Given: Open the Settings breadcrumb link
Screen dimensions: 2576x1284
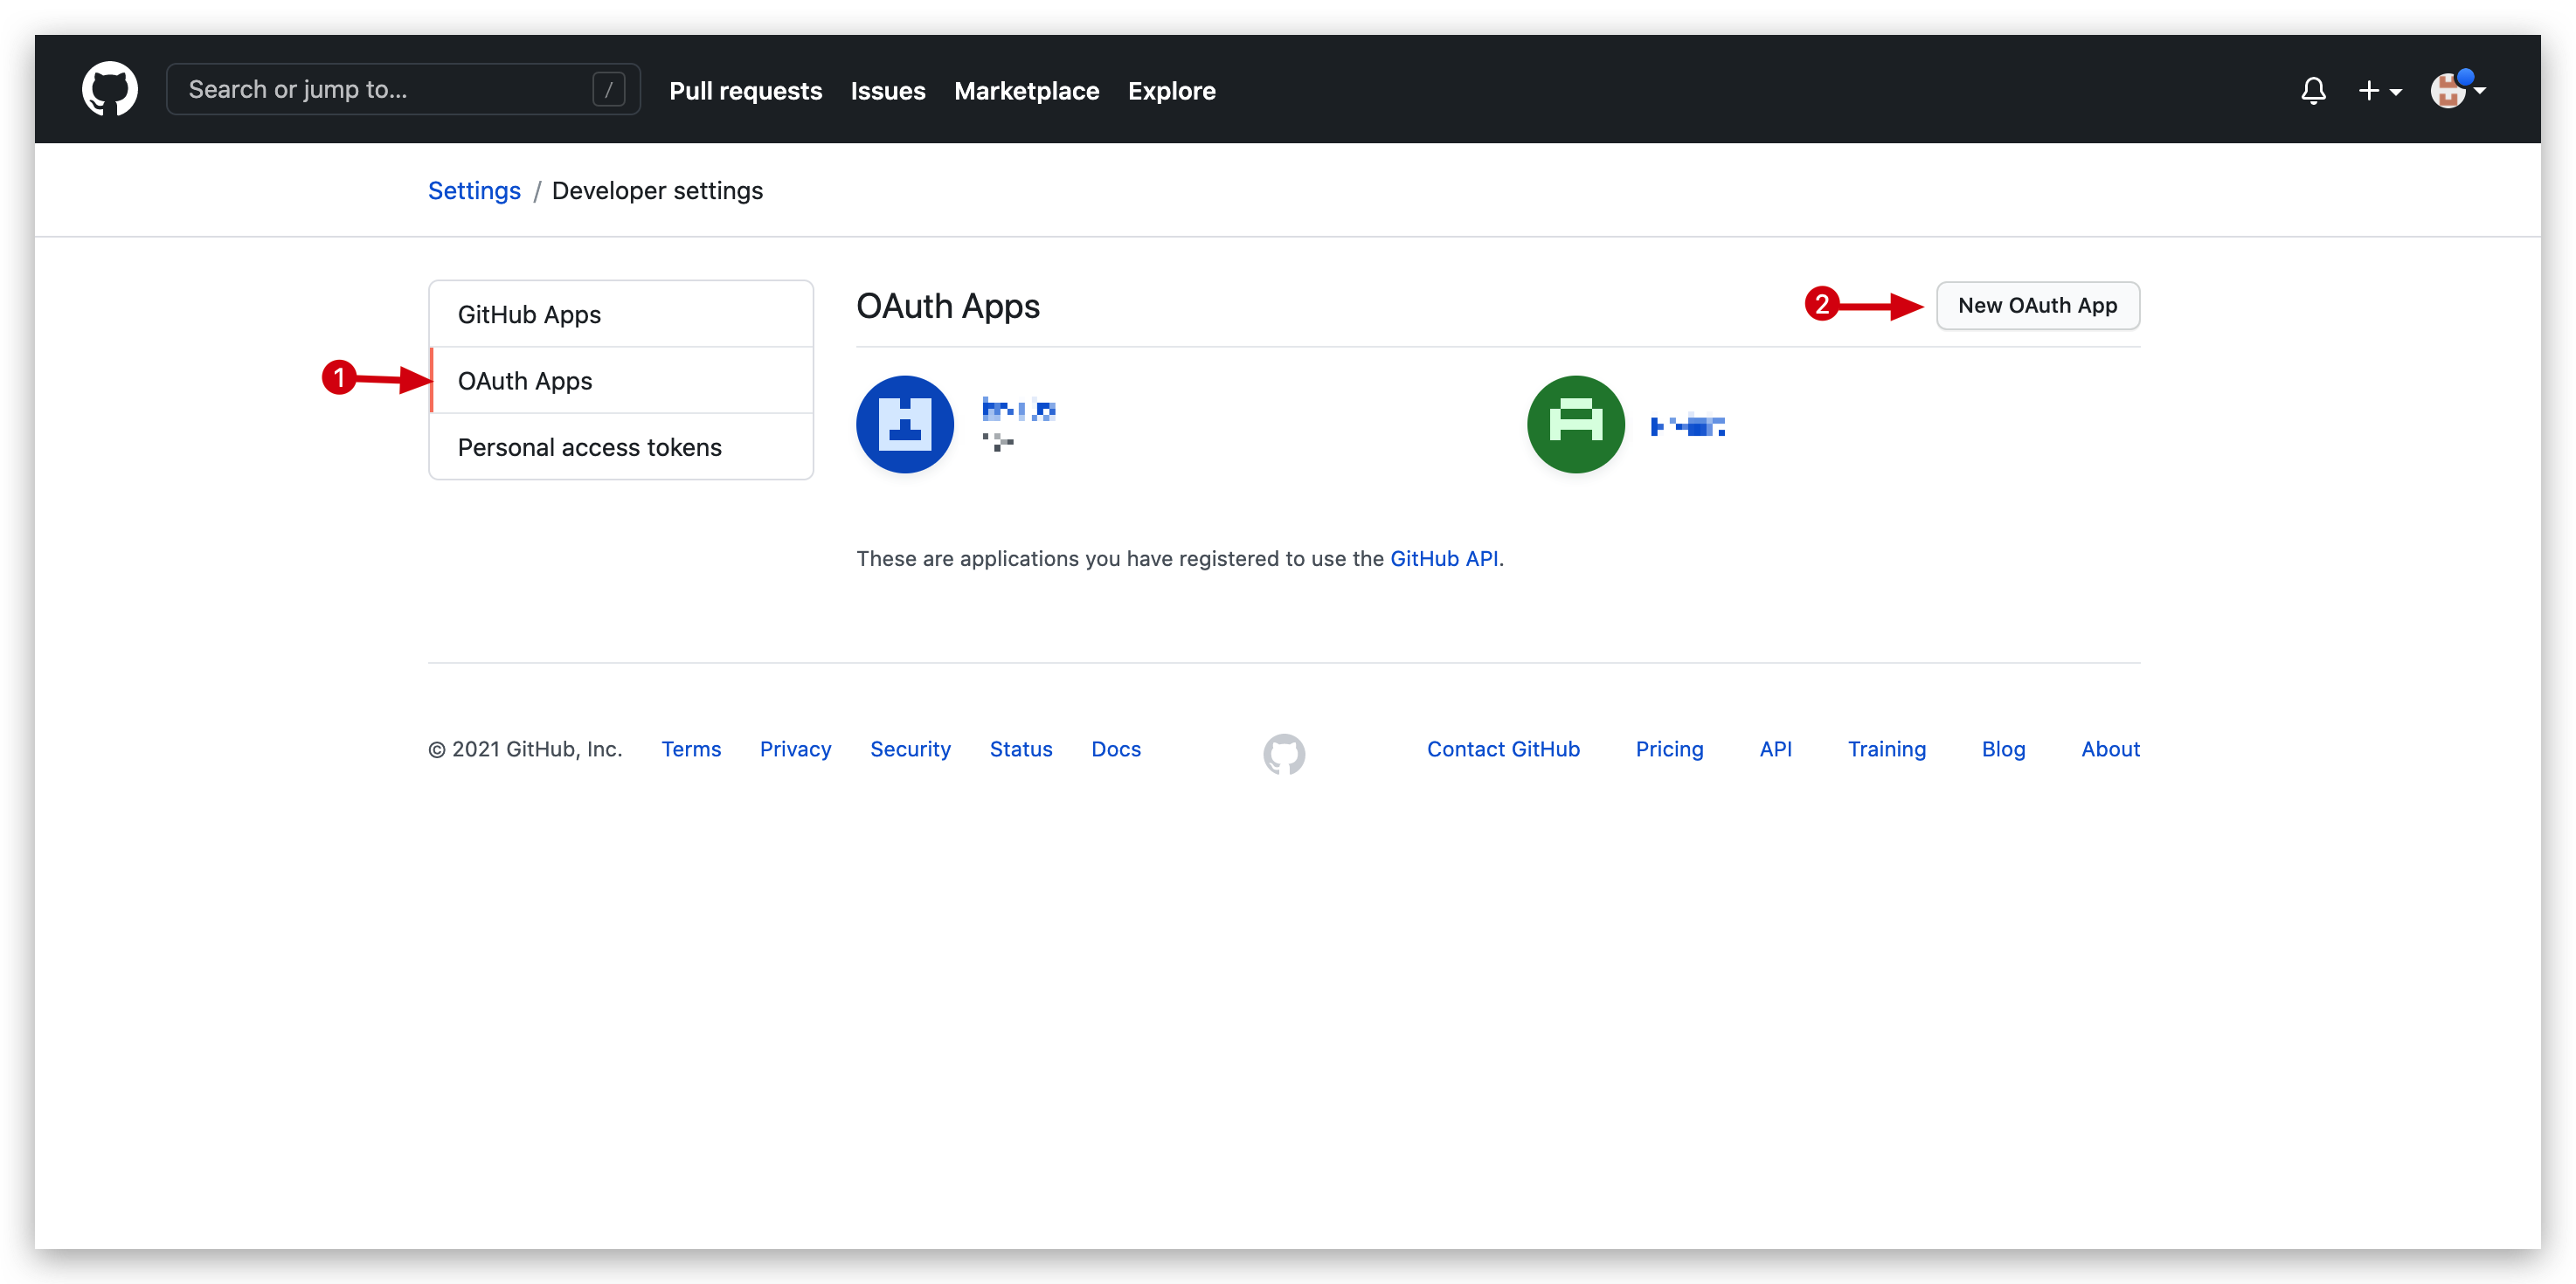Looking at the screenshot, I should 474,190.
